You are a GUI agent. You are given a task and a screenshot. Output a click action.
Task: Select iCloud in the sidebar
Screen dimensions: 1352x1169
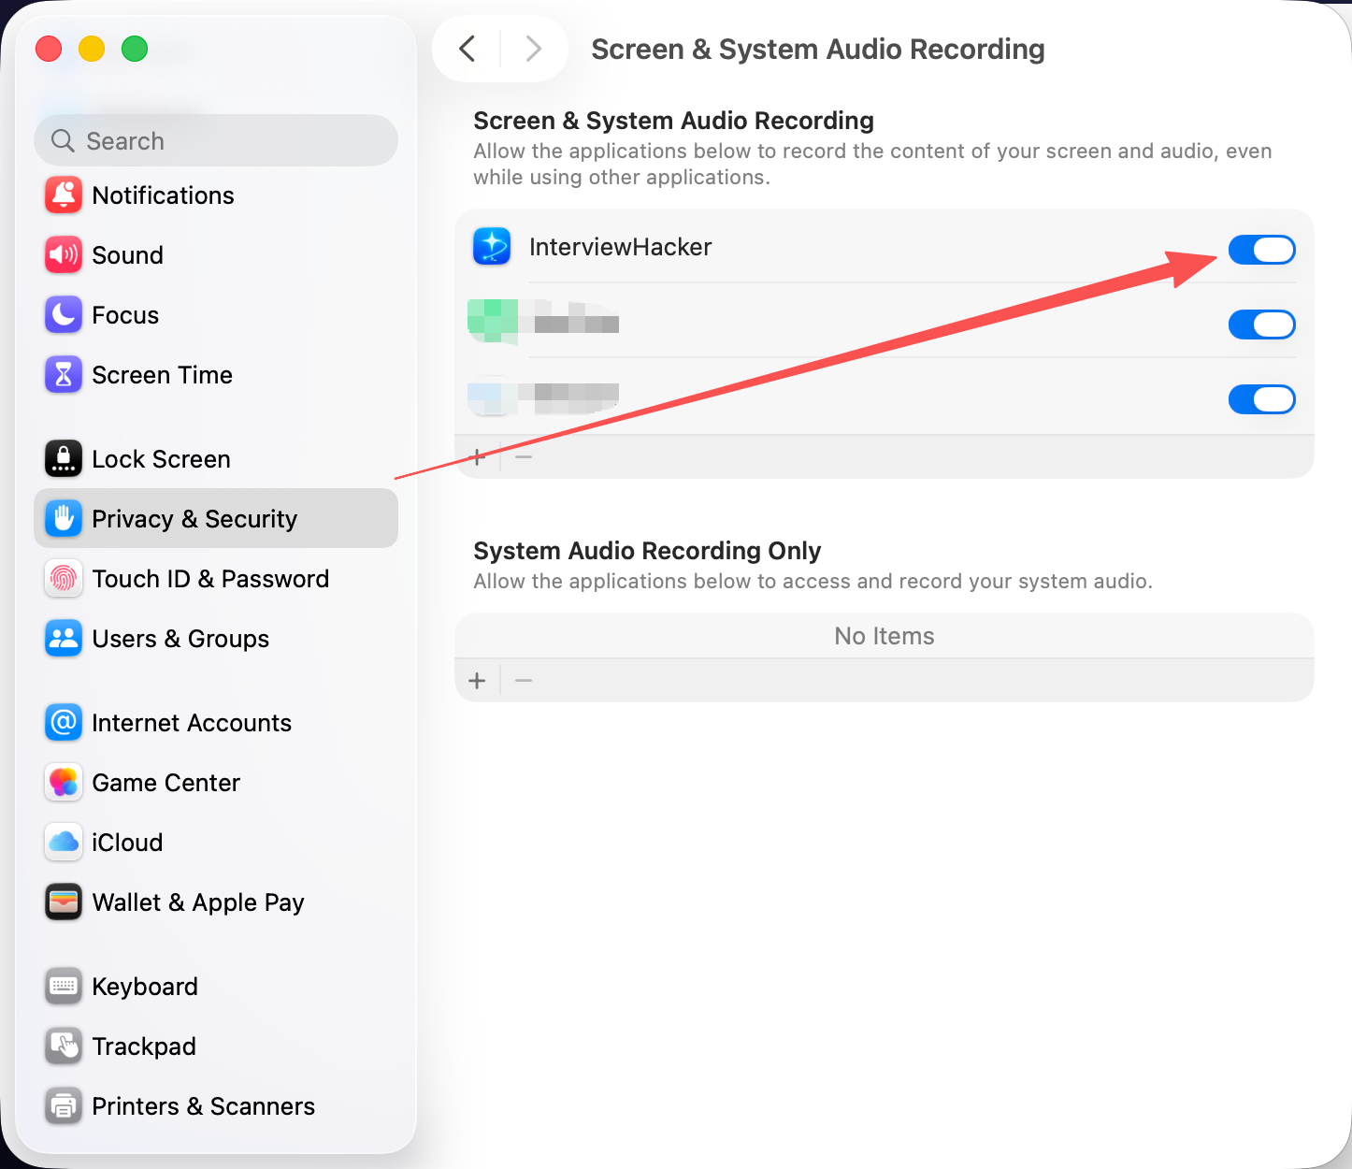216,843
